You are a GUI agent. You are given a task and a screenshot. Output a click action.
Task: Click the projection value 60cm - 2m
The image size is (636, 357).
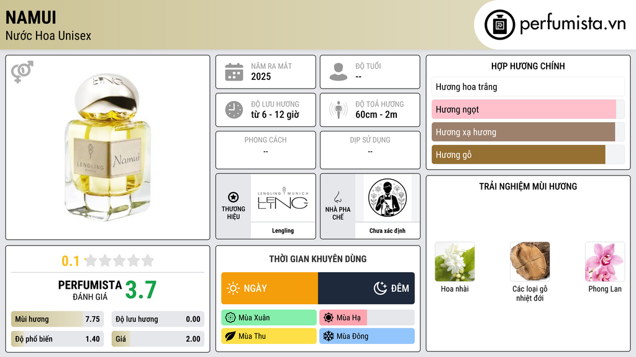coord(376,115)
